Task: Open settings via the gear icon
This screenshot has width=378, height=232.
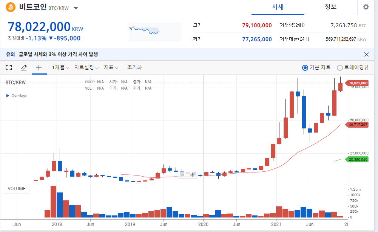Action: 366,7
